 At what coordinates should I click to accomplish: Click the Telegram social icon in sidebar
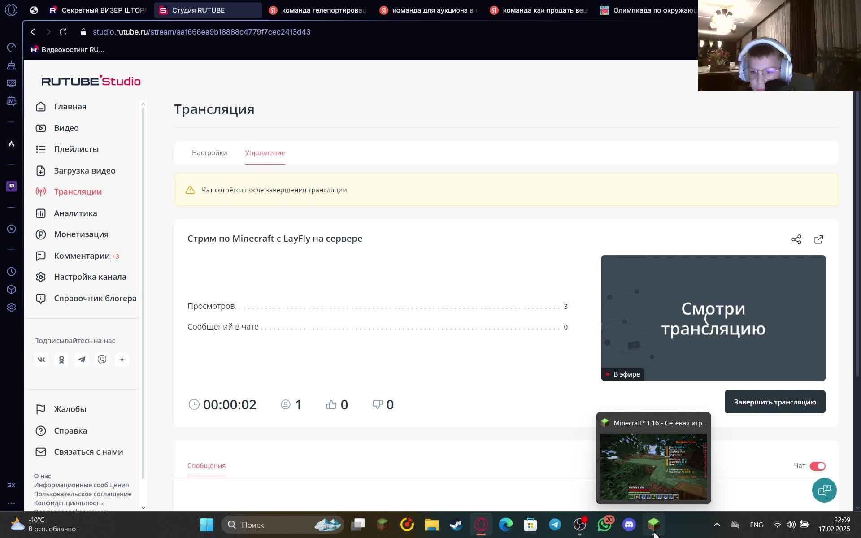(82, 360)
